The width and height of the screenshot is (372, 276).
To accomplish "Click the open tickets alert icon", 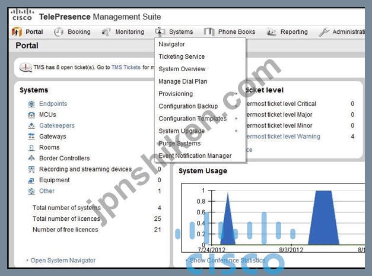I will tap(26, 68).
